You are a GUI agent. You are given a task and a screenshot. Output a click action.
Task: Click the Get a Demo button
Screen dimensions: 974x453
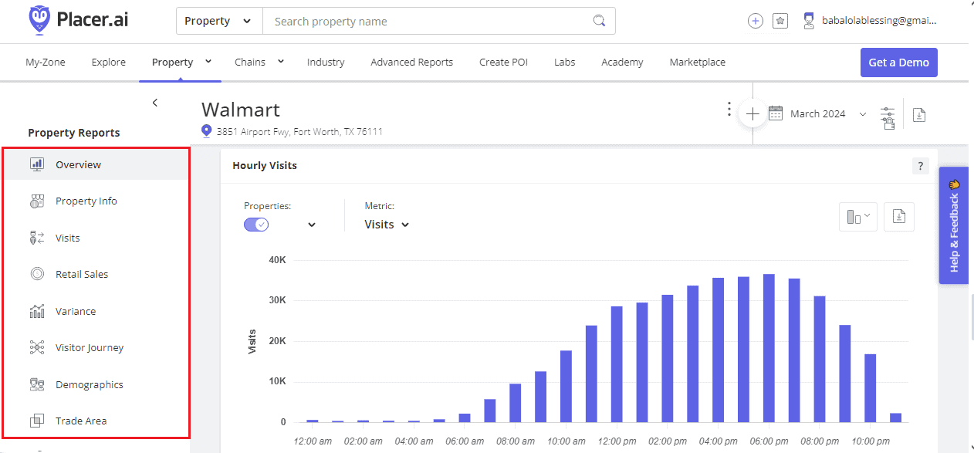pos(898,62)
